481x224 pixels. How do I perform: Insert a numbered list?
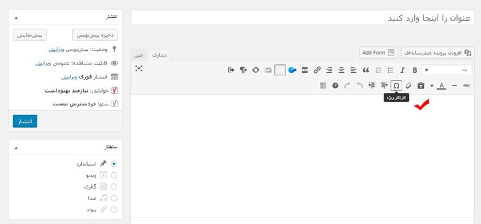pyautogui.click(x=378, y=70)
